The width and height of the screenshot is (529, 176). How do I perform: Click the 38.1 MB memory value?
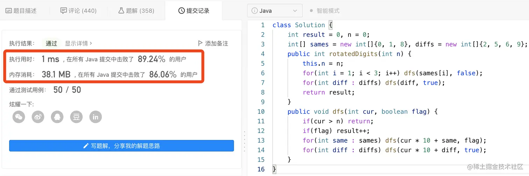(56, 75)
